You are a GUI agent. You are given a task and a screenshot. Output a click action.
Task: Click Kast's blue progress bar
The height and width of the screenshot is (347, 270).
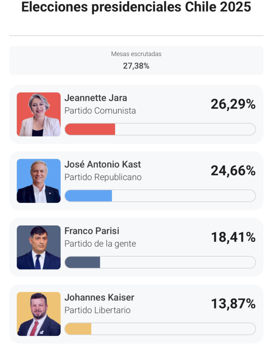tap(89, 196)
